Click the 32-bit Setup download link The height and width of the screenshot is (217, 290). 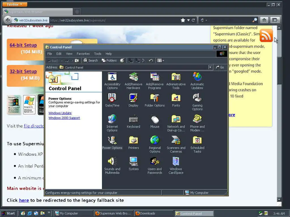tap(23, 71)
